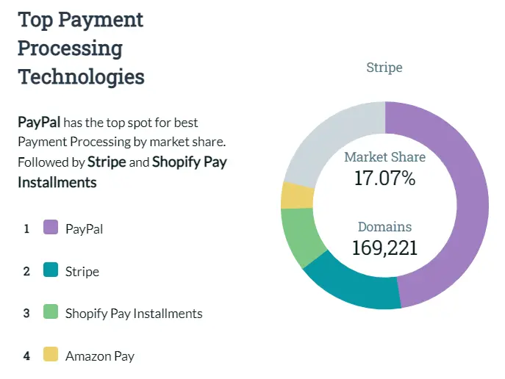Click the green Shopify Pay Installments swatch
The width and height of the screenshot is (505, 379).
[51, 313]
